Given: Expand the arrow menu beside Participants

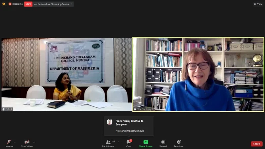Looking at the screenshot, I should (119, 142).
